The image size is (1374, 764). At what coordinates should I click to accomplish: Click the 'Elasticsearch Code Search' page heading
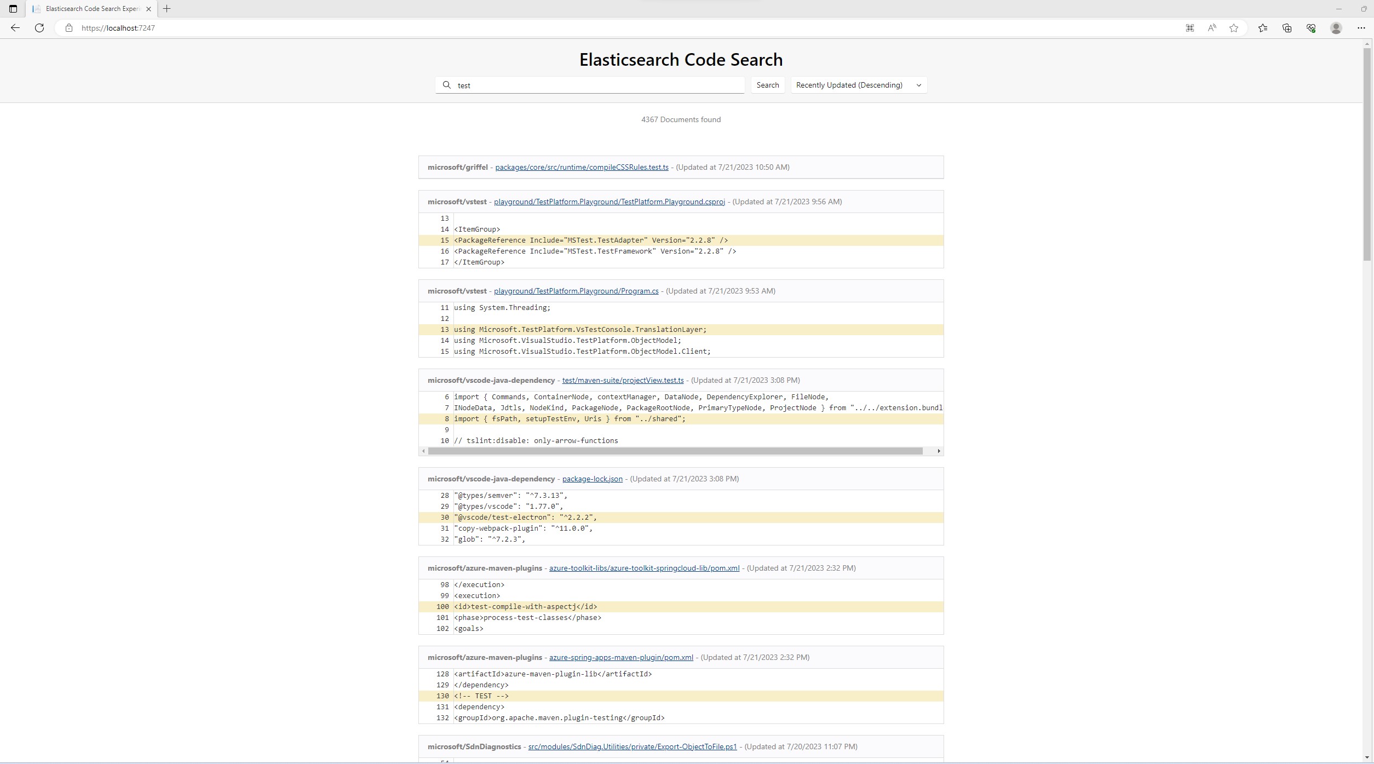[x=681, y=60]
